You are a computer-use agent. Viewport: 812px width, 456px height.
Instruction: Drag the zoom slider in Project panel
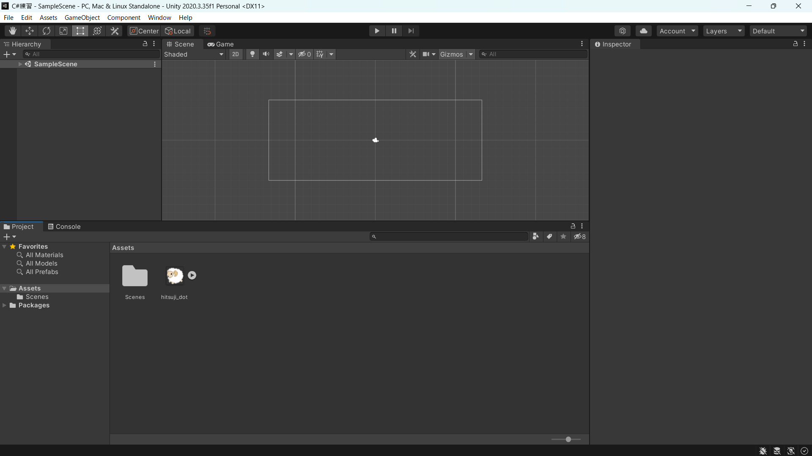[x=568, y=439]
